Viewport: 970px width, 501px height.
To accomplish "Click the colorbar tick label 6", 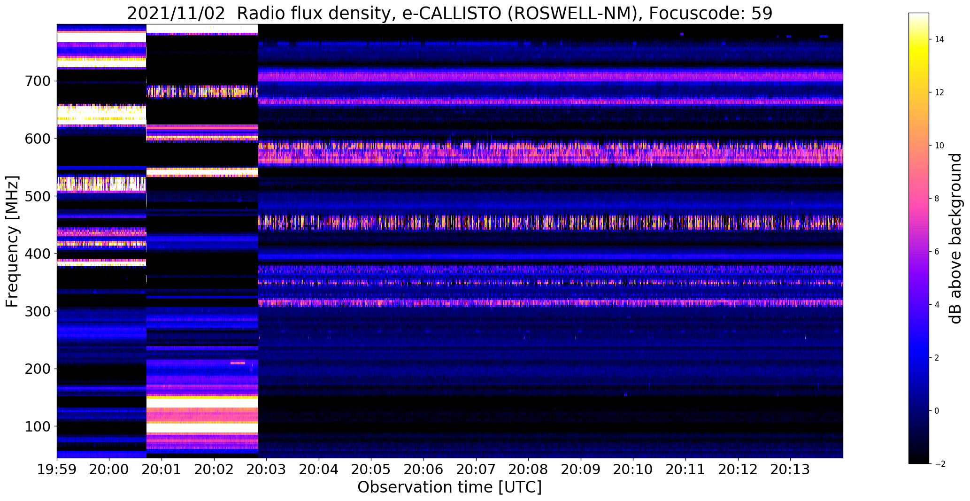I will (937, 252).
